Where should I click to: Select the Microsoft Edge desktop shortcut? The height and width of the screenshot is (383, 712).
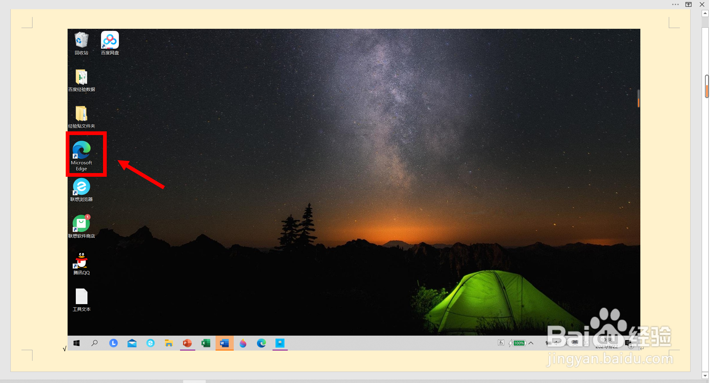coord(82,156)
